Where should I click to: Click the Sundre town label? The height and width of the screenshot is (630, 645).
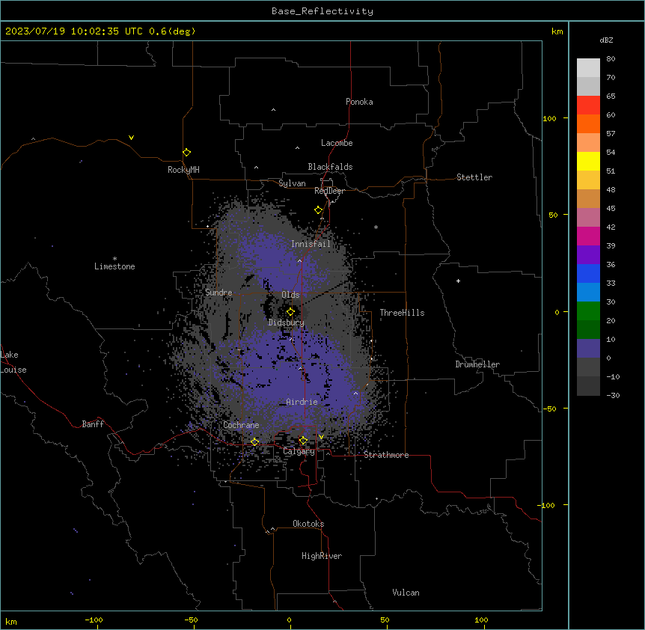click(218, 293)
